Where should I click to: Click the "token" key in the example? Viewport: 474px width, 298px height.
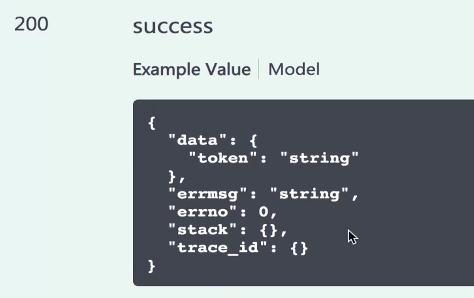click(x=224, y=158)
